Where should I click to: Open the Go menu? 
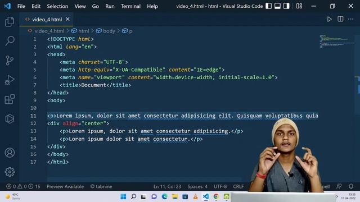point(95,6)
